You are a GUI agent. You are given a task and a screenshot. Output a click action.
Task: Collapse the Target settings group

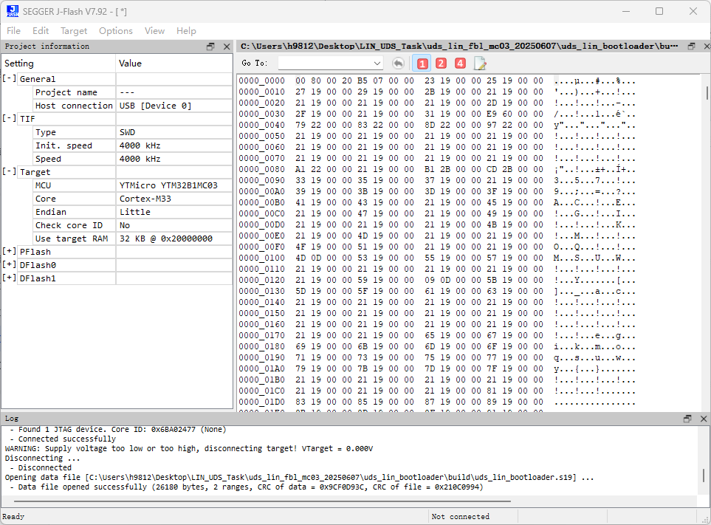click(x=10, y=172)
